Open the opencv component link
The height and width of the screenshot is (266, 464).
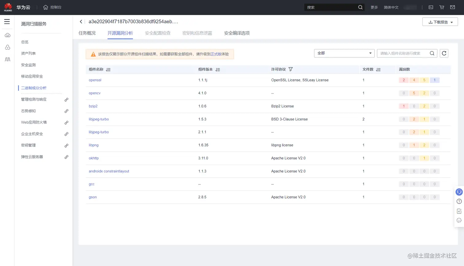95,93
